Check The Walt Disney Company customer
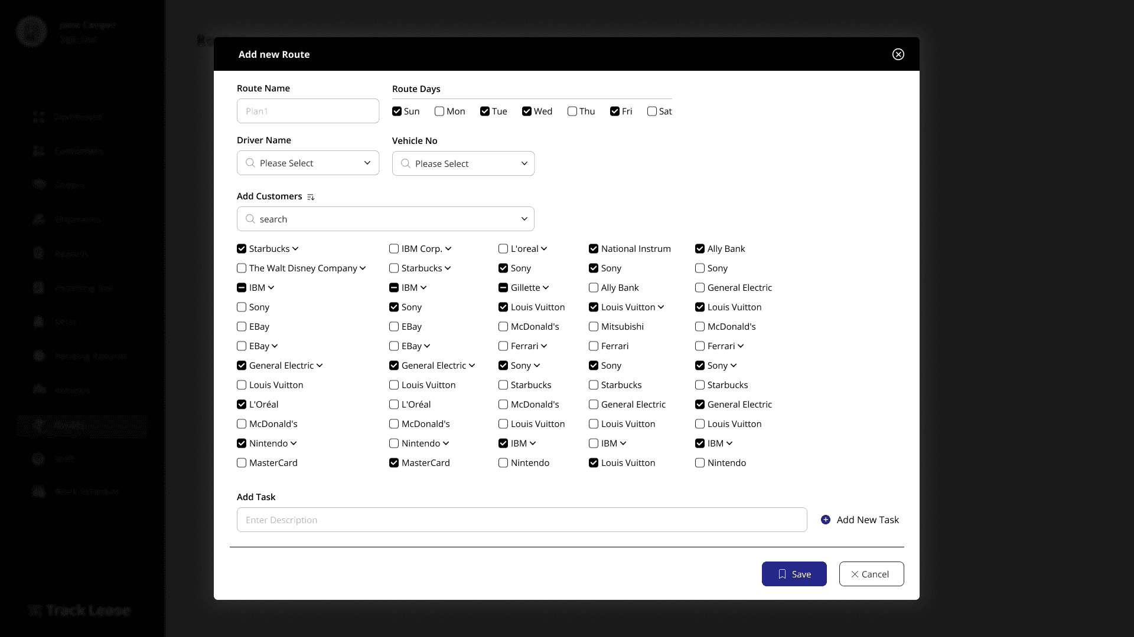 (x=242, y=268)
